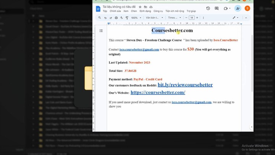Viewport: 275px width, 155px height.
Task: Click the red 'Isco.CourseBetter' uploader text
Action: point(226,40)
